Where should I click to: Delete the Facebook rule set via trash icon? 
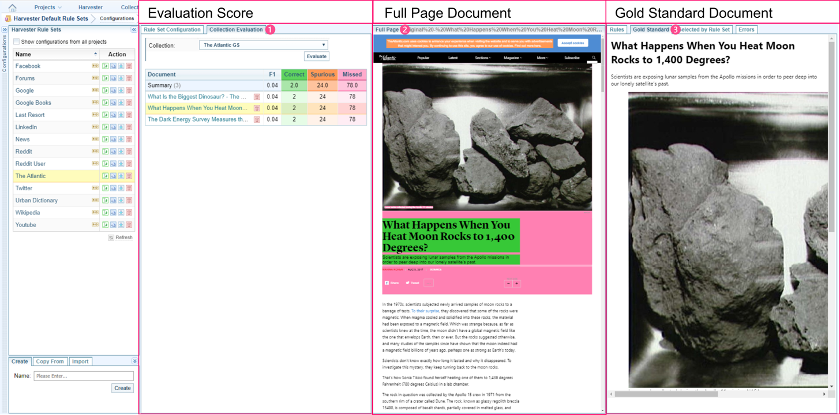click(129, 66)
